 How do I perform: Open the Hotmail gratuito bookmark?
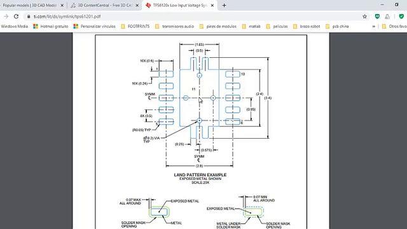pos(51,26)
